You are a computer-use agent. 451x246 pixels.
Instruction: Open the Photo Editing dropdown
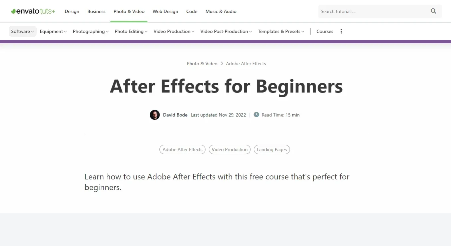(131, 31)
